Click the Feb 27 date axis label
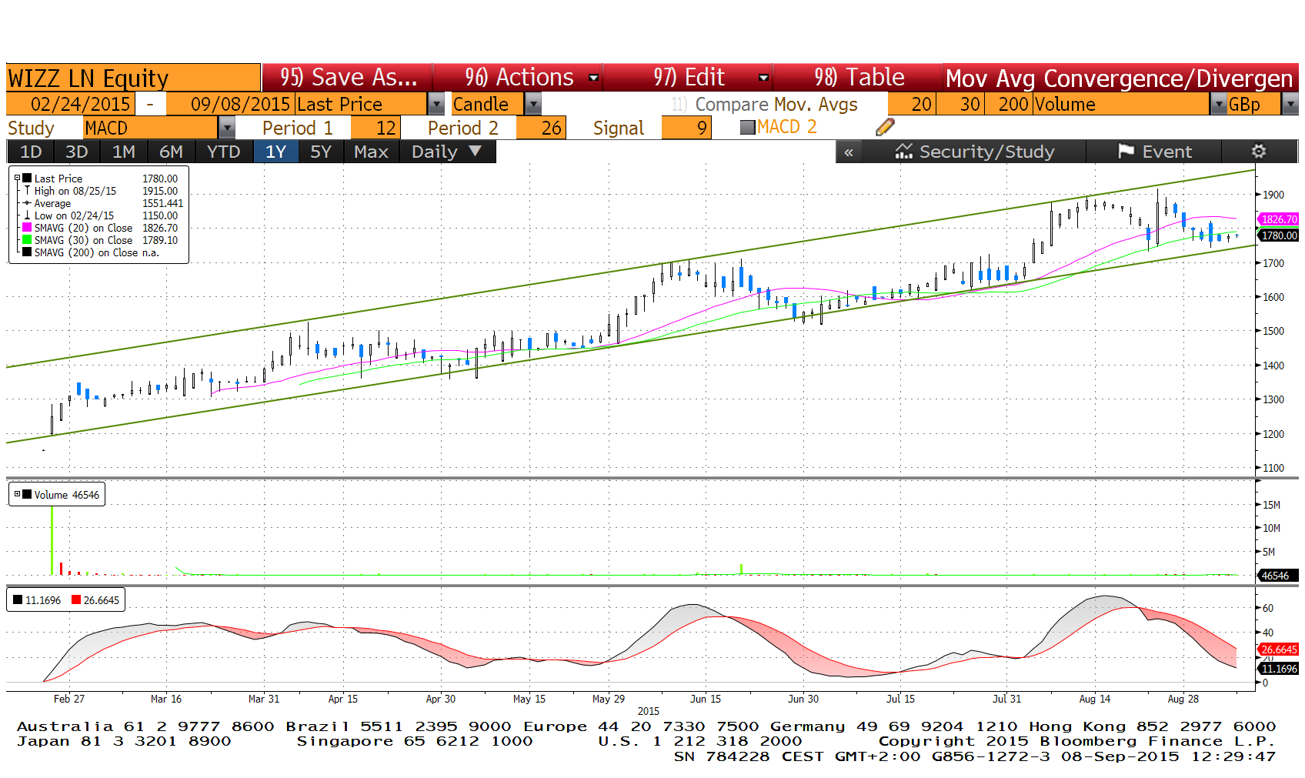Screen dimensions: 1305x778 pyautogui.click(x=69, y=699)
